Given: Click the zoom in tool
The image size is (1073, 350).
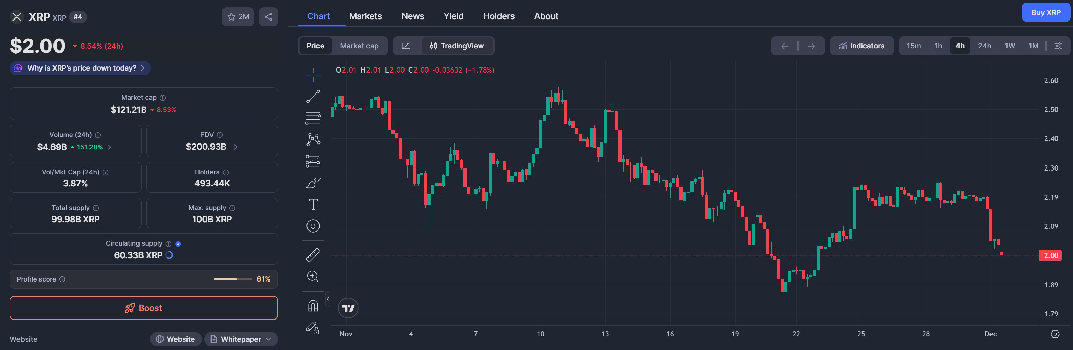Looking at the screenshot, I should (313, 276).
